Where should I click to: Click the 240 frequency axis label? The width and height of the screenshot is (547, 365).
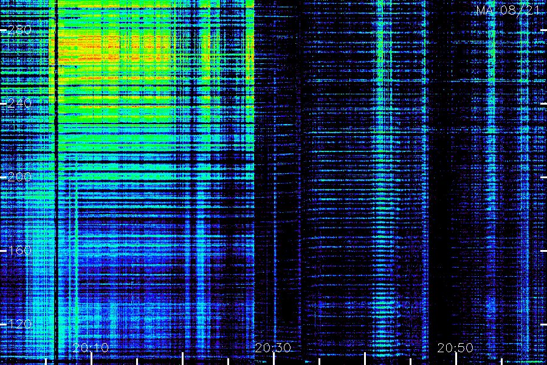coord(19,103)
